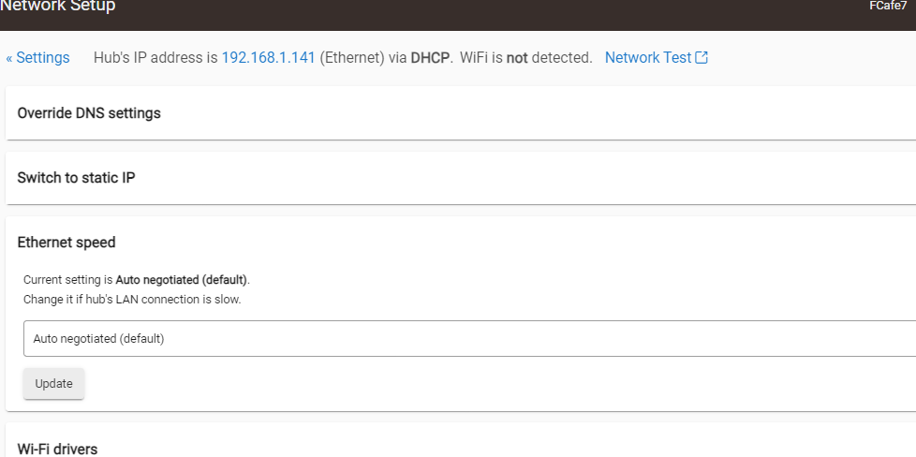This screenshot has width=916, height=457.
Task: Expand the Wi-Fi drivers section
Action: point(57,449)
